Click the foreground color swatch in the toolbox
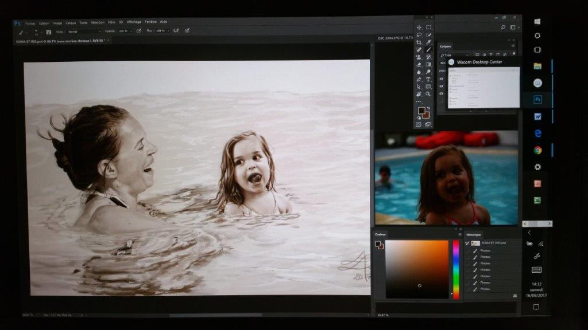The image size is (588, 330). point(421,111)
